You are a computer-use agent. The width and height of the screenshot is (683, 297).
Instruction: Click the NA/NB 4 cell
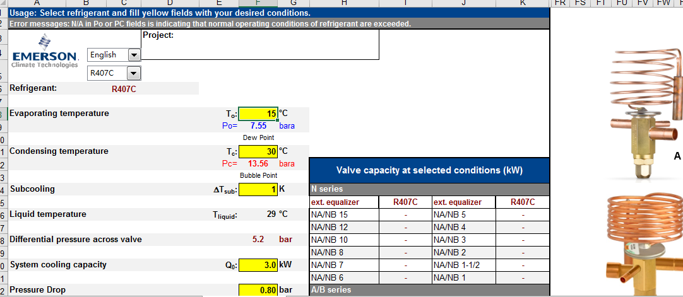coord(463,228)
